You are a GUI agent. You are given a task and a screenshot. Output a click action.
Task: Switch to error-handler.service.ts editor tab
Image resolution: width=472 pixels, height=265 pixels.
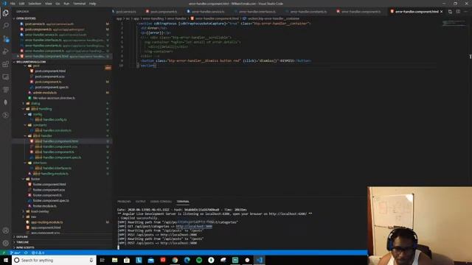click(208, 12)
